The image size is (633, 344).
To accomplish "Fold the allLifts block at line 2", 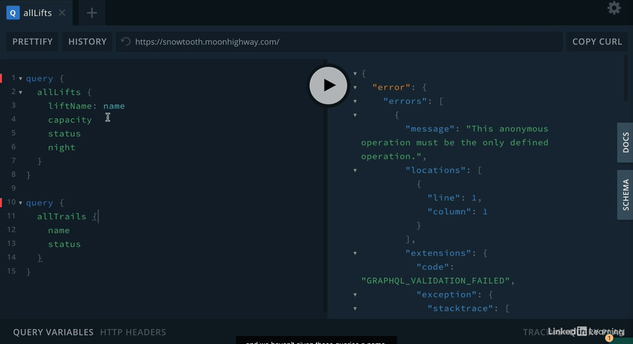I will pyautogui.click(x=21, y=92).
